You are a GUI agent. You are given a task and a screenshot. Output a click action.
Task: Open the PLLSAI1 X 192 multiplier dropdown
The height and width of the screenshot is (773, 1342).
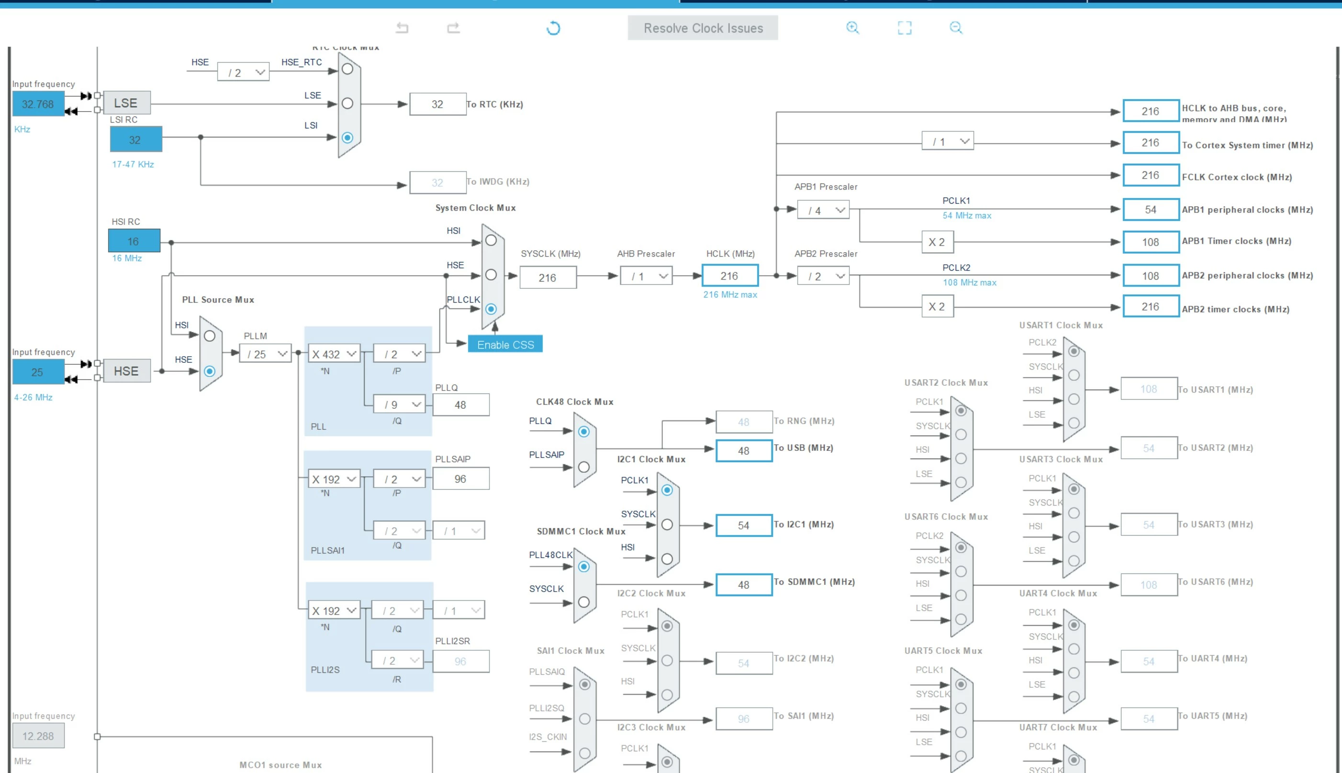335,479
